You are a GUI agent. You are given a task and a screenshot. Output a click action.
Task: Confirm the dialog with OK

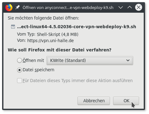click(126, 101)
